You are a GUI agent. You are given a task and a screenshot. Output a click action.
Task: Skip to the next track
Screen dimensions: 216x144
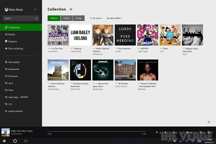pos(174,132)
